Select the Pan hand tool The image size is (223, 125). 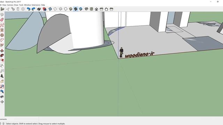(2, 81)
